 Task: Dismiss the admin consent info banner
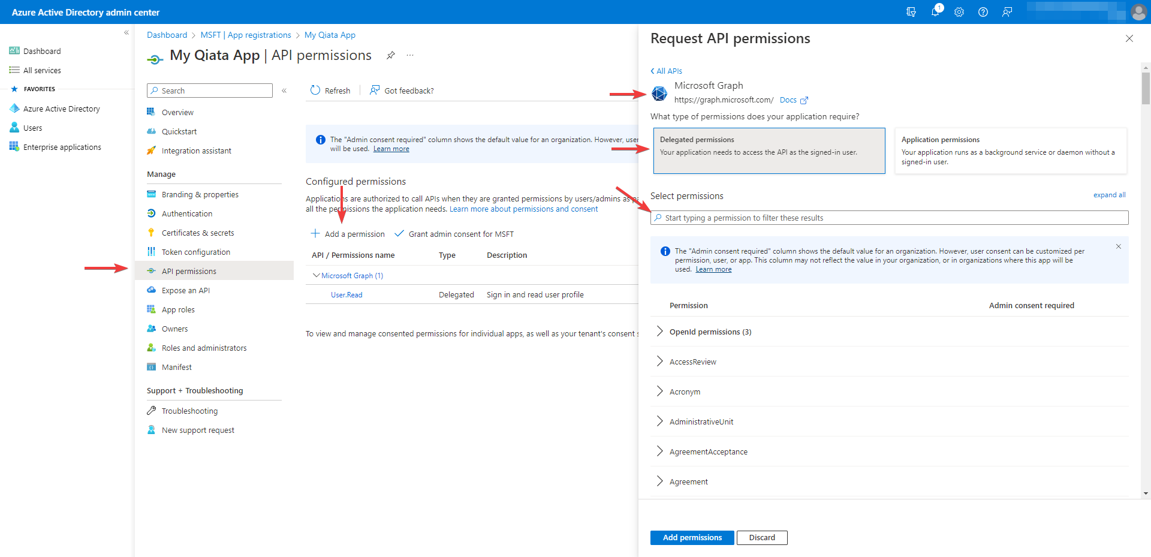click(x=1118, y=246)
